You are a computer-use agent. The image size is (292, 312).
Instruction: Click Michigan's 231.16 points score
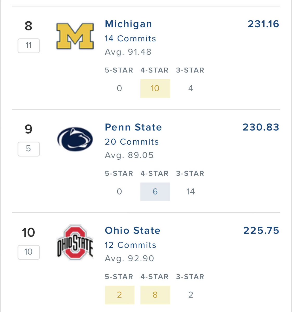click(263, 24)
